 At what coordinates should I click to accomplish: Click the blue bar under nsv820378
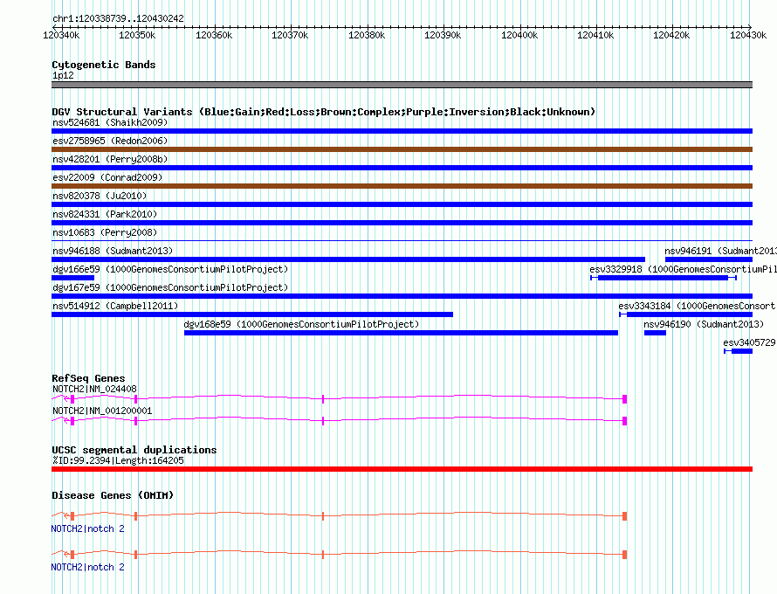click(x=402, y=204)
